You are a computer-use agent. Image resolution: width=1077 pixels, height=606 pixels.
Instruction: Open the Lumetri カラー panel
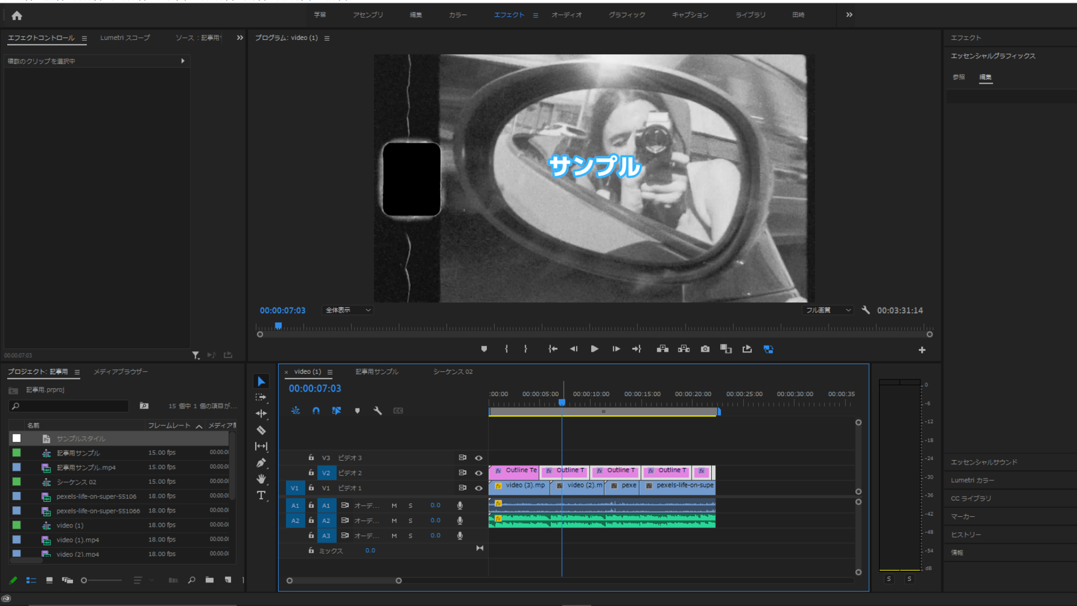click(972, 480)
